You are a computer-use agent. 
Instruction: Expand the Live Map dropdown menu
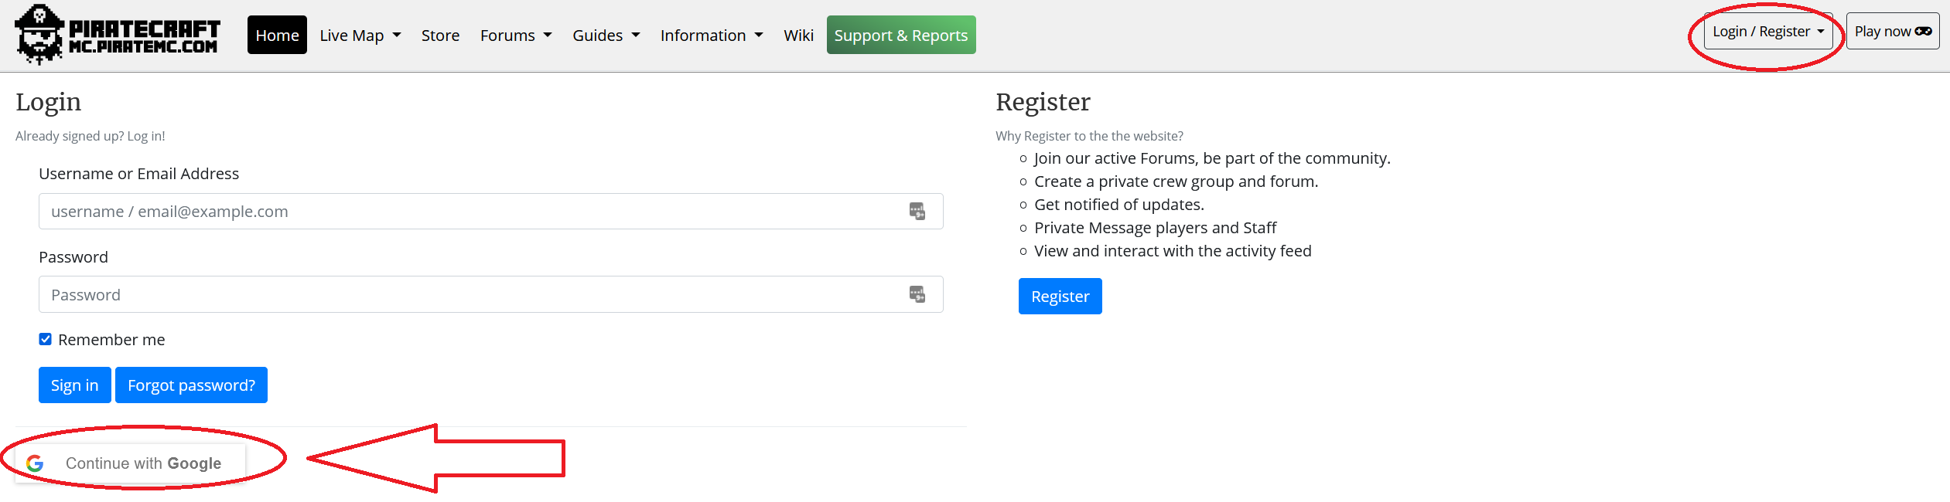click(360, 36)
